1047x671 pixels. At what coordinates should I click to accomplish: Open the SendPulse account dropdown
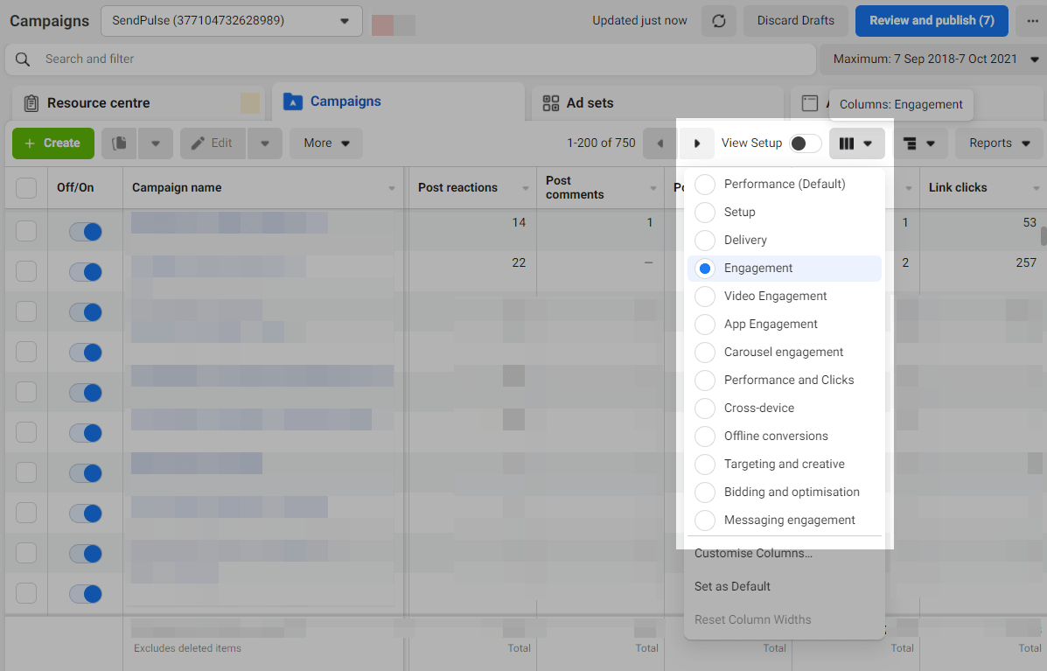click(232, 21)
